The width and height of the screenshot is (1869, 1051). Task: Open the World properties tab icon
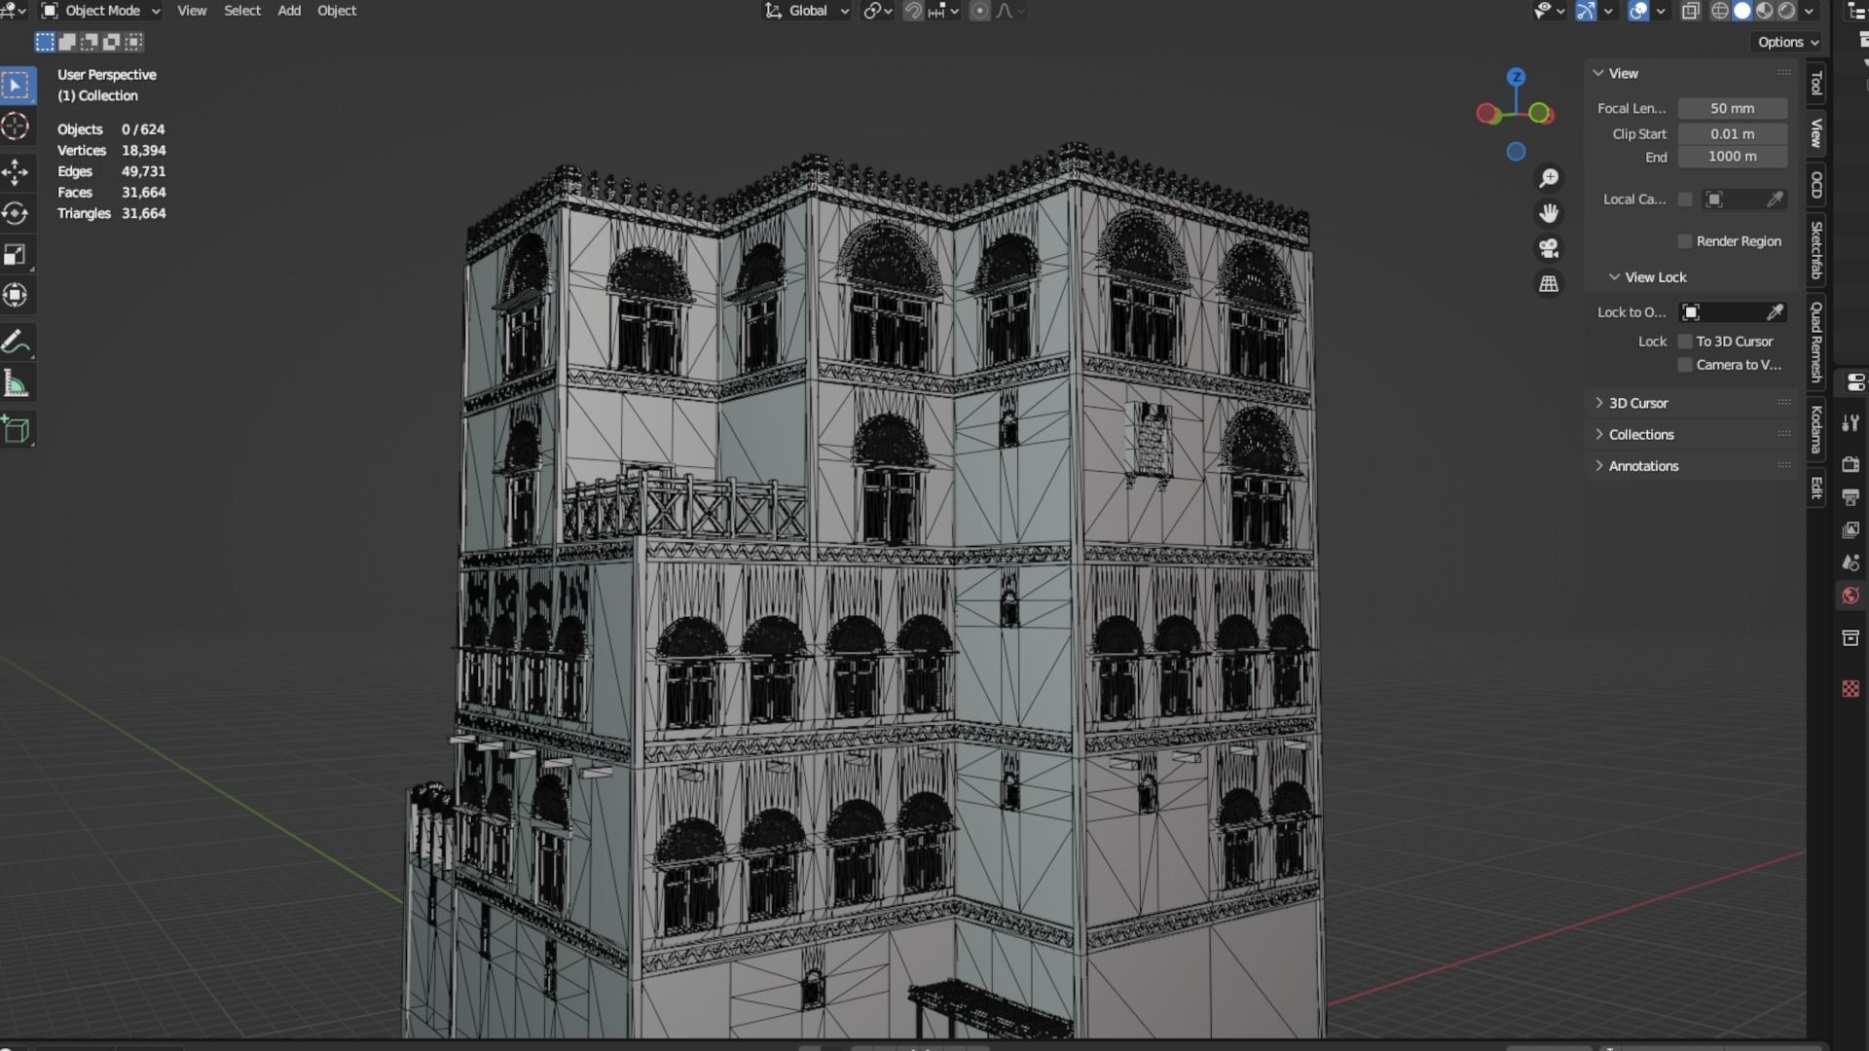coord(1851,596)
